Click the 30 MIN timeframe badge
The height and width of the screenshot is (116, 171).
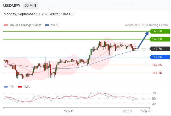(x=30, y=6)
